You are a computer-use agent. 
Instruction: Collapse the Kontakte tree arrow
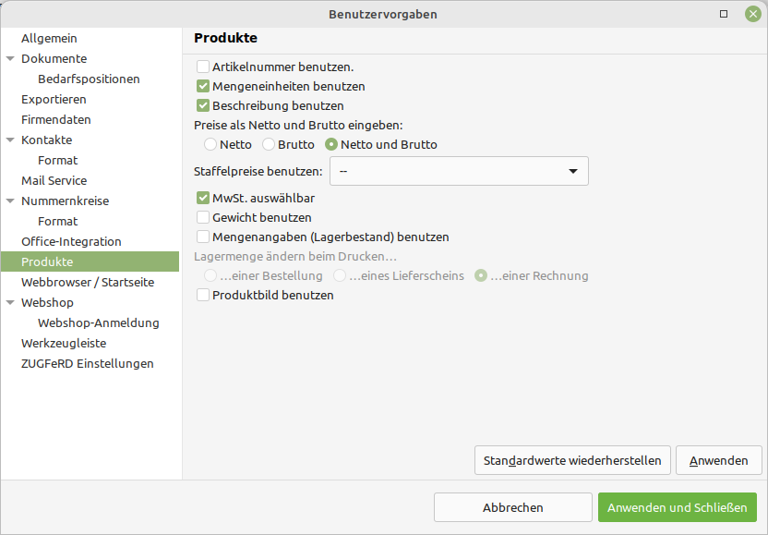[x=10, y=140]
